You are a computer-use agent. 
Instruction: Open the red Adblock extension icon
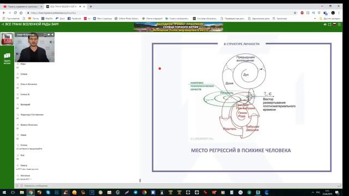pyautogui.click(x=302, y=13)
